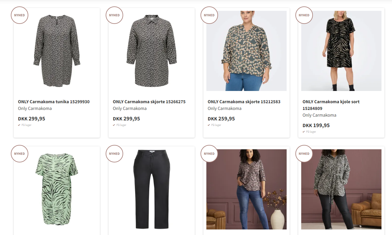The height and width of the screenshot is (235, 392).
Task: Click NYHED badge on bottom-row floral blouse photo
Action: [x=209, y=154]
